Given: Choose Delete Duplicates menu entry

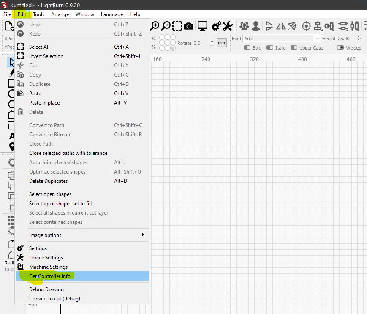Looking at the screenshot, I should click(x=82, y=181).
